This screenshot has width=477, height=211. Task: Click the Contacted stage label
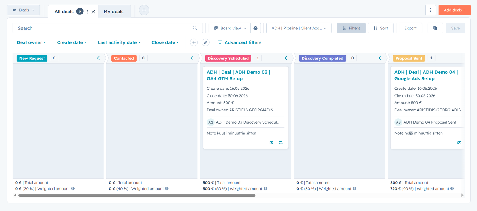click(124, 58)
